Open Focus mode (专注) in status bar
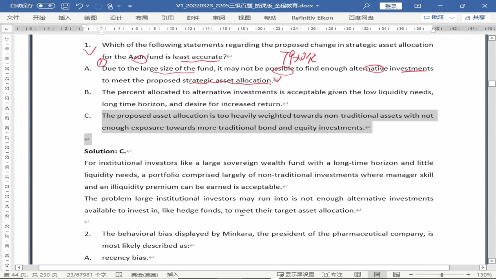496x279 pixels. coord(332,275)
